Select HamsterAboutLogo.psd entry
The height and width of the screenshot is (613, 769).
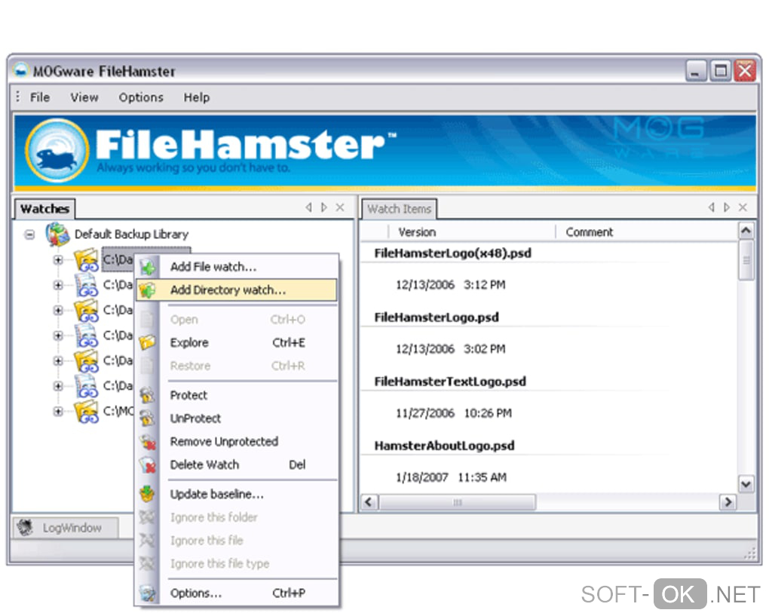tap(444, 446)
